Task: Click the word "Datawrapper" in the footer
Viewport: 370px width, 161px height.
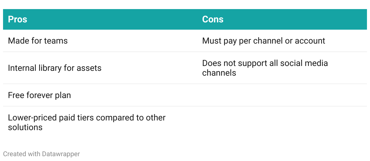Action: (x=60, y=154)
